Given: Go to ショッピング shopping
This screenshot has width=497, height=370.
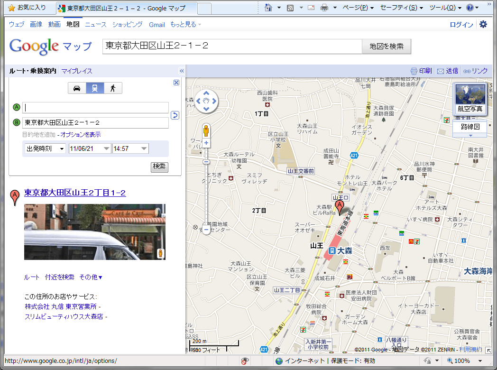Looking at the screenshot, I should 128,24.
